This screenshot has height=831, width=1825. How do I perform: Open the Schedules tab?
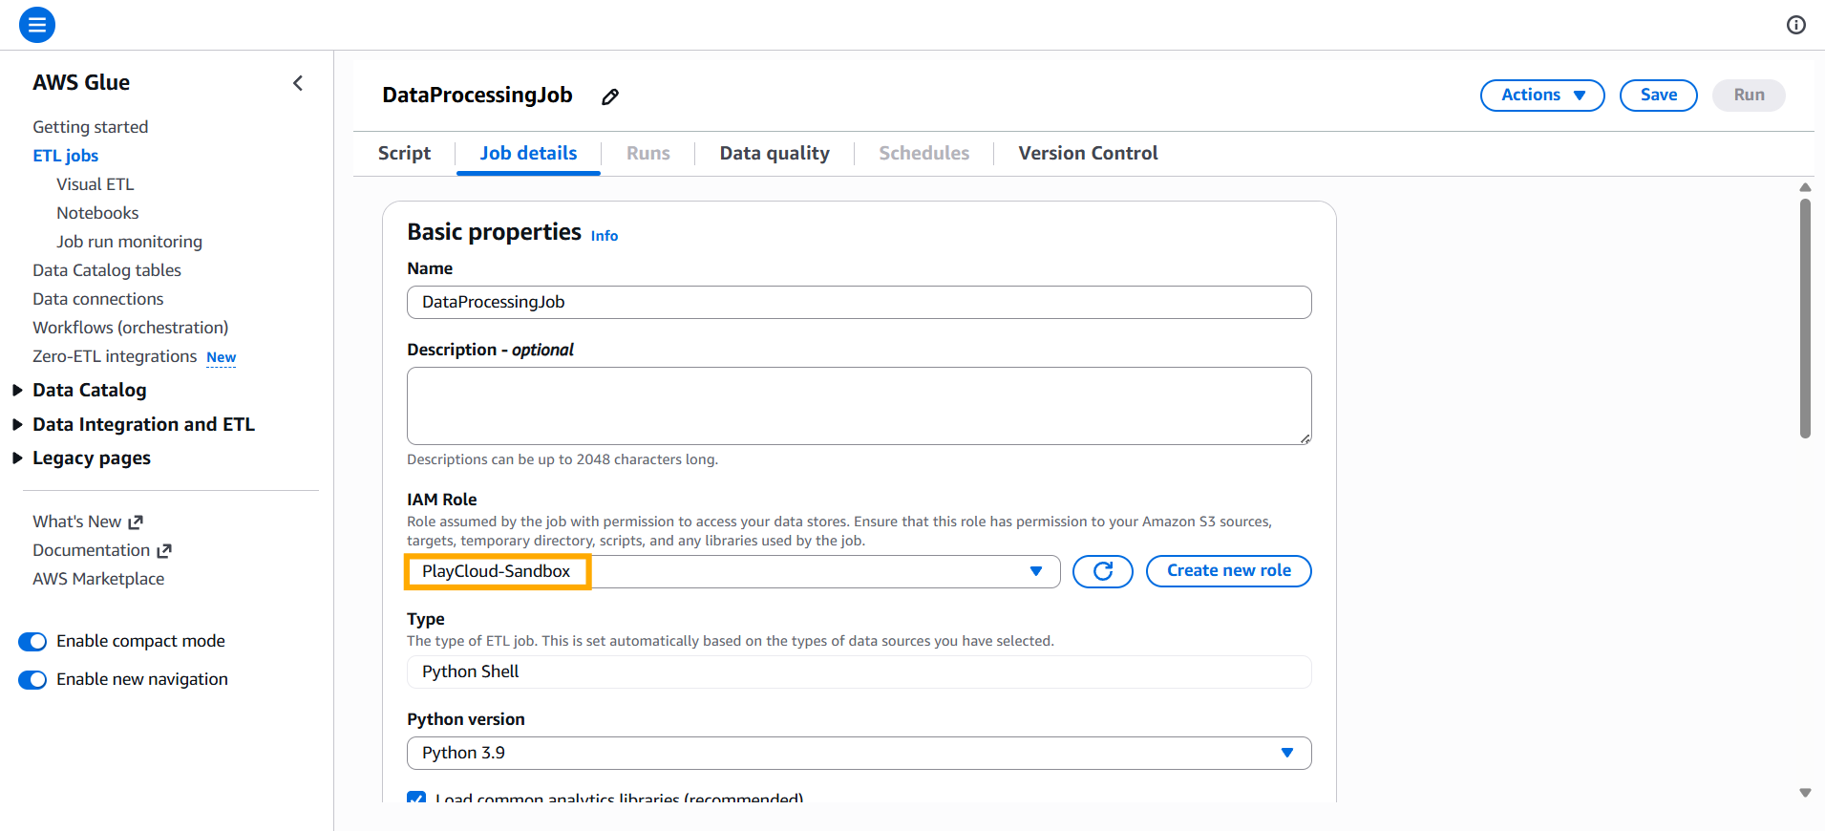923,154
